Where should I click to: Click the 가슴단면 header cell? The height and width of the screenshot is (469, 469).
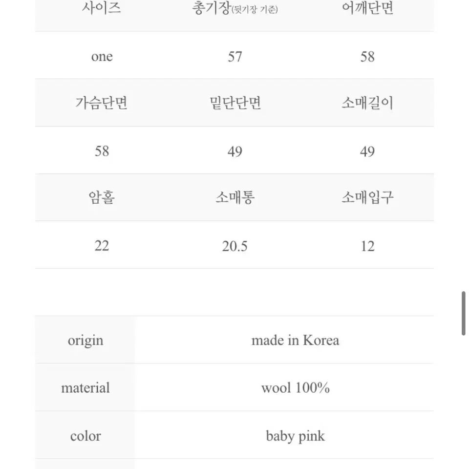(102, 103)
